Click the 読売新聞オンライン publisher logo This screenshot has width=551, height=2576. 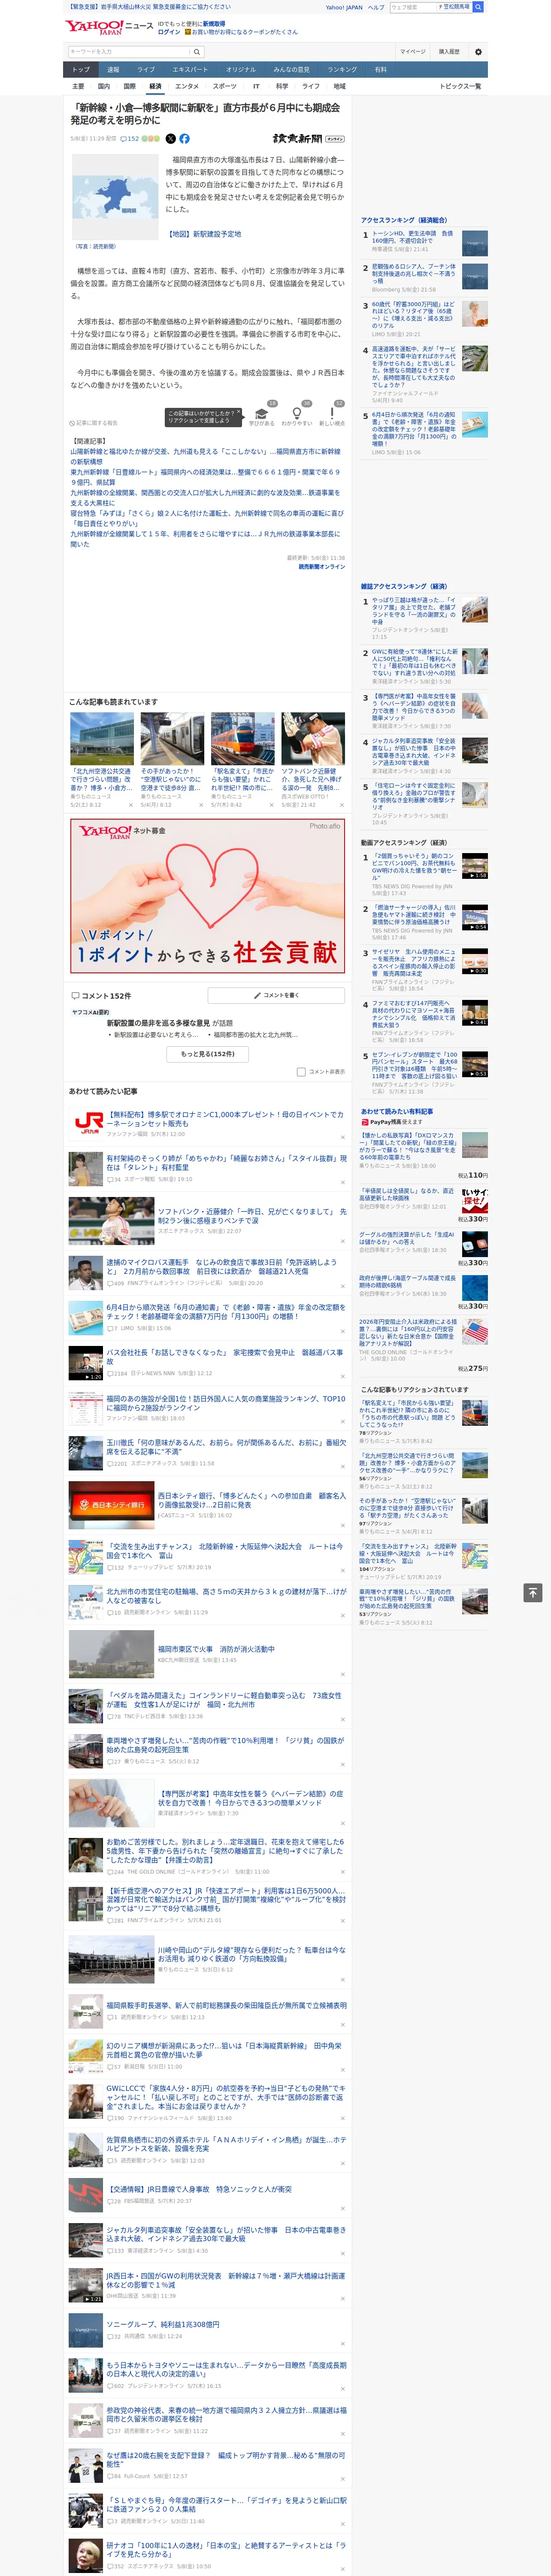[x=309, y=139]
